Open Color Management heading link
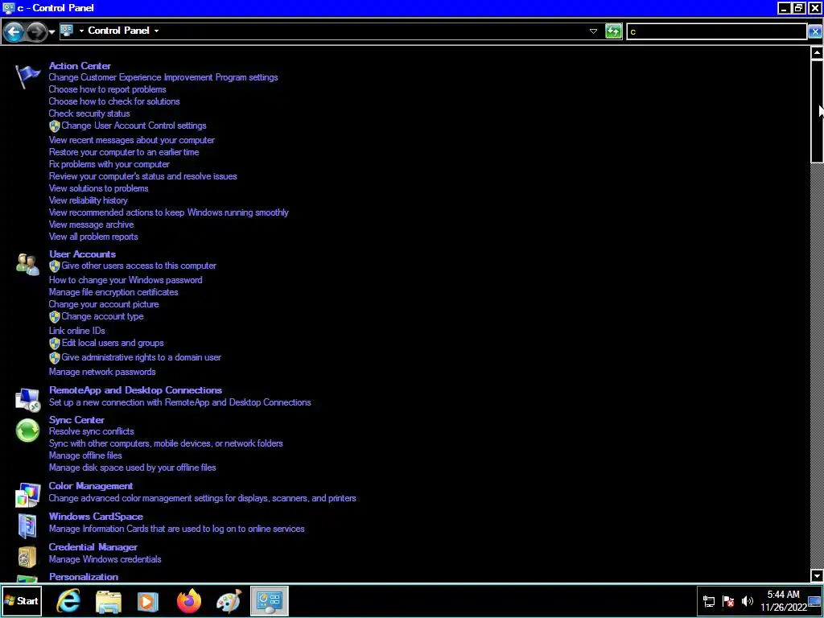824x618 pixels. pos(91,486)
